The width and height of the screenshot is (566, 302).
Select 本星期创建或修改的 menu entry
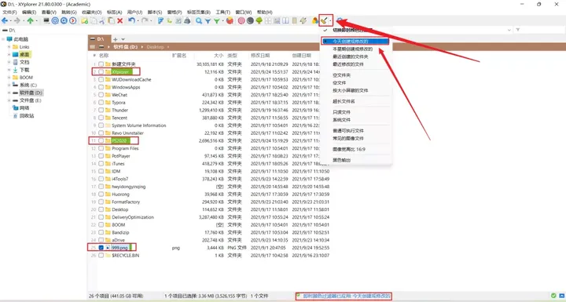(352, 49)
